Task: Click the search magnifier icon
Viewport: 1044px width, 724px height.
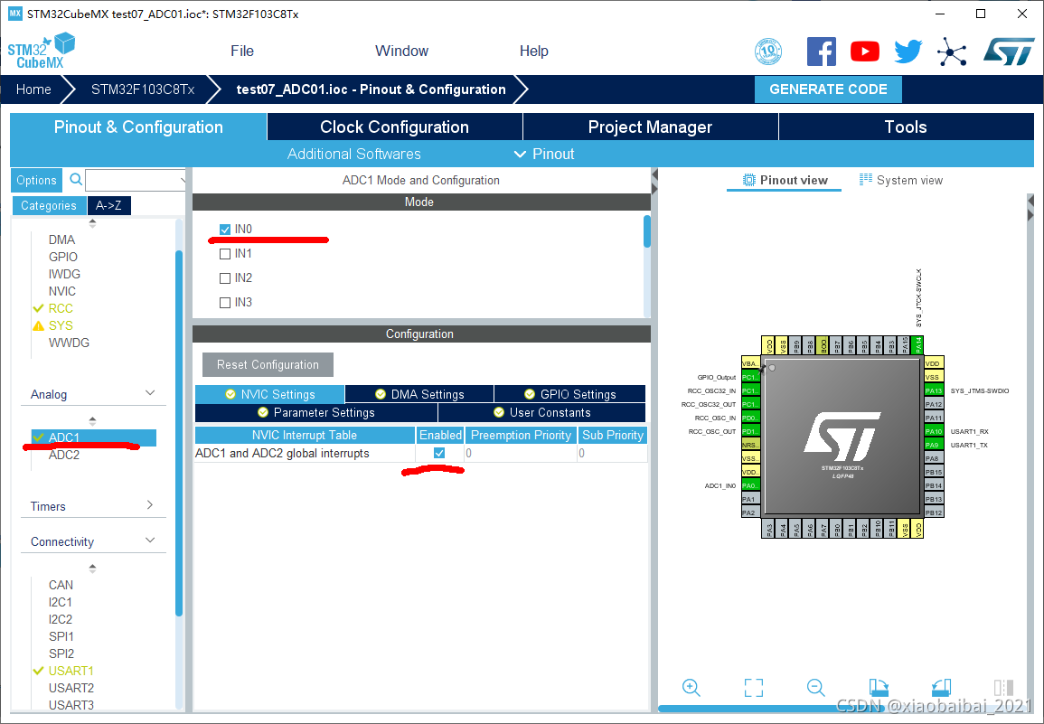Action: [x=76, y=179]
